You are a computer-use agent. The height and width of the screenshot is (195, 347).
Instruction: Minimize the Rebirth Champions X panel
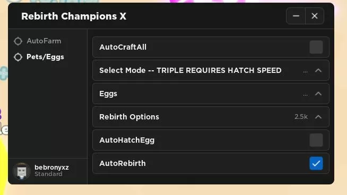click(296, 16)
